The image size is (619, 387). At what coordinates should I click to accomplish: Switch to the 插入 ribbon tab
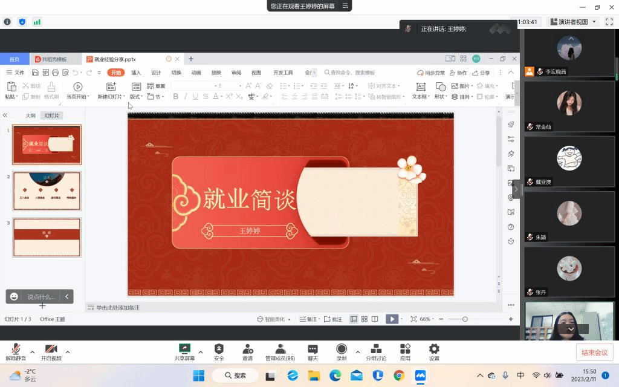point(136,73)
